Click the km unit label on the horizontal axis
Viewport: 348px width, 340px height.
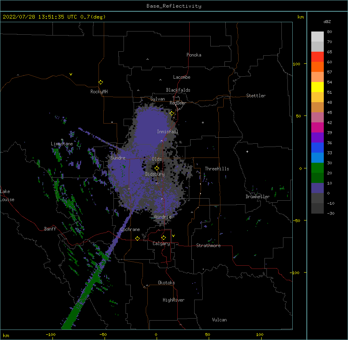(6, 336)
